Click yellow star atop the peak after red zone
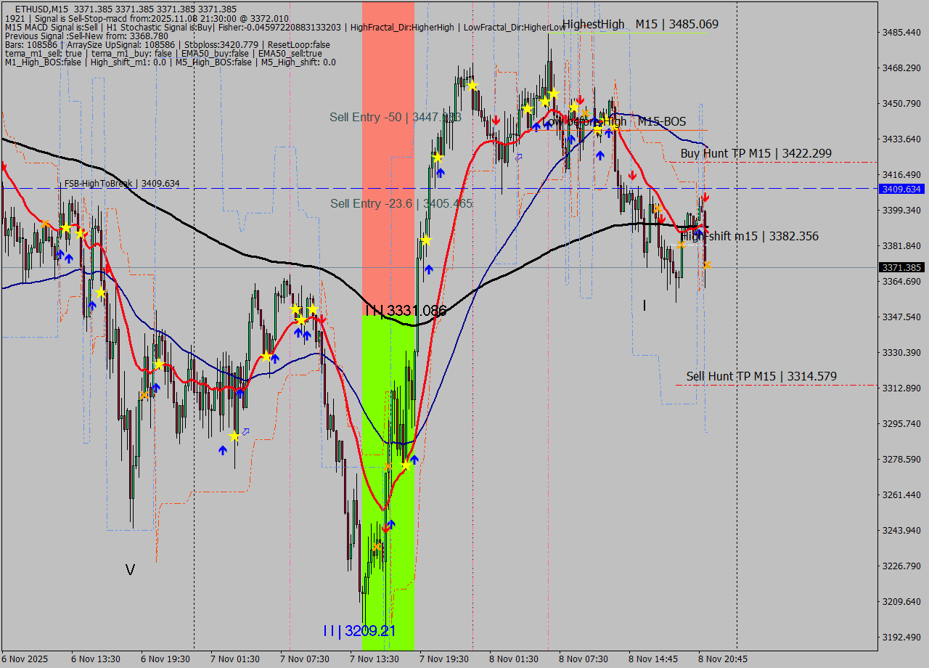The width and height of the screenshot is (929, 668). [x=472, y=86]
